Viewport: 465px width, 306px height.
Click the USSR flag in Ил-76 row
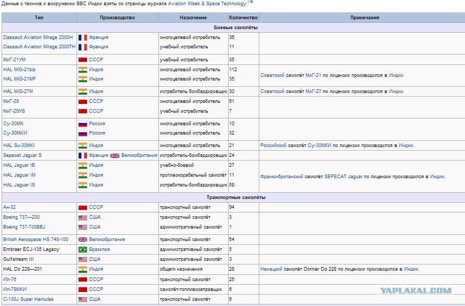[83, 280]
